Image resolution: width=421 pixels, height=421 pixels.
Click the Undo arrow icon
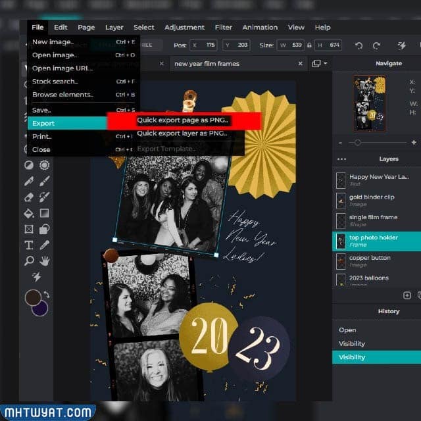(359, 45)
